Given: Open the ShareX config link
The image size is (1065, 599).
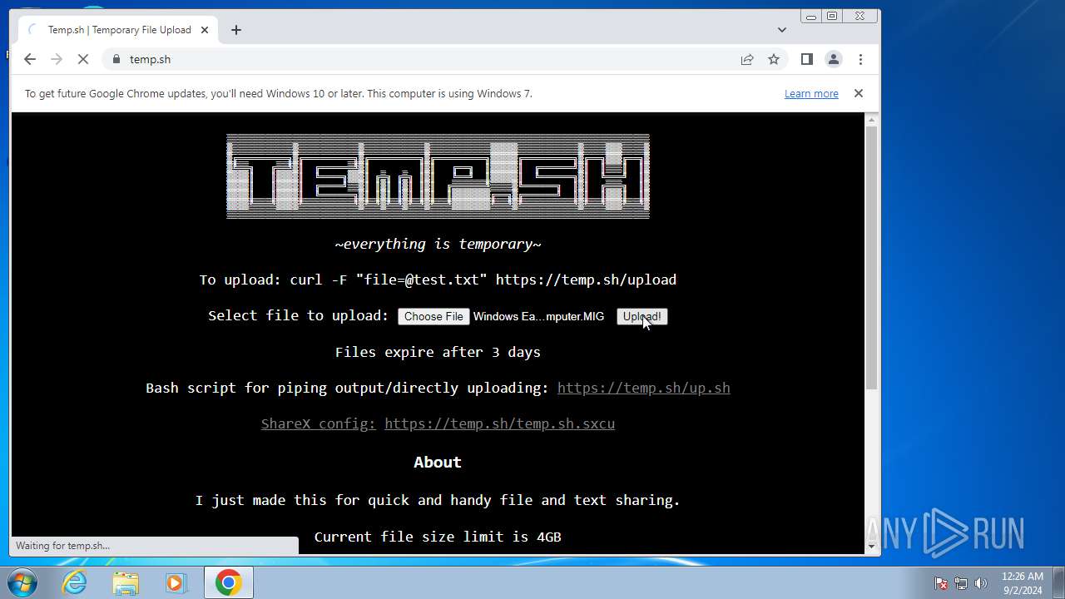Looking at the screenshot, I should pos(319,423).
